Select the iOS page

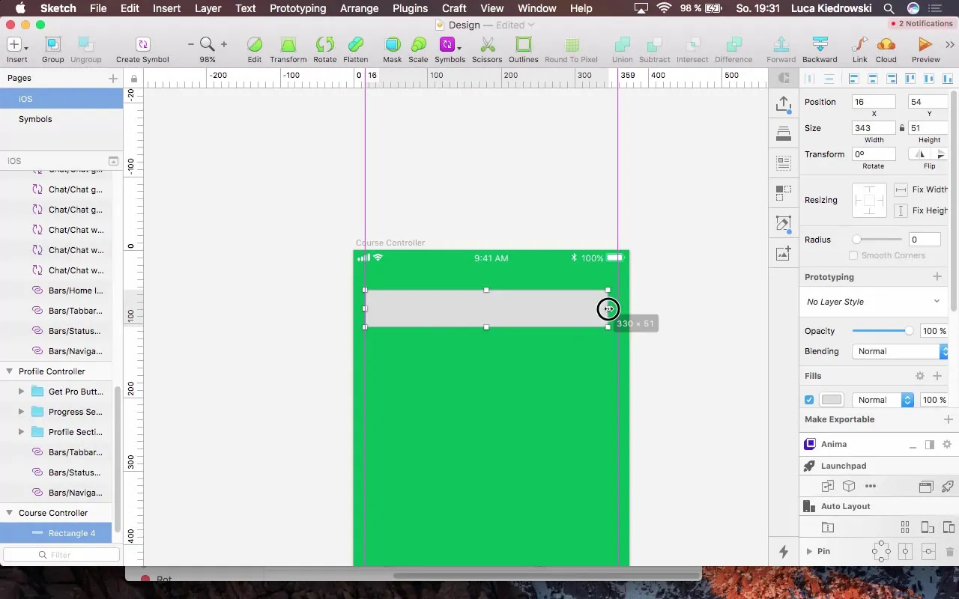click(x=61, y=99)
